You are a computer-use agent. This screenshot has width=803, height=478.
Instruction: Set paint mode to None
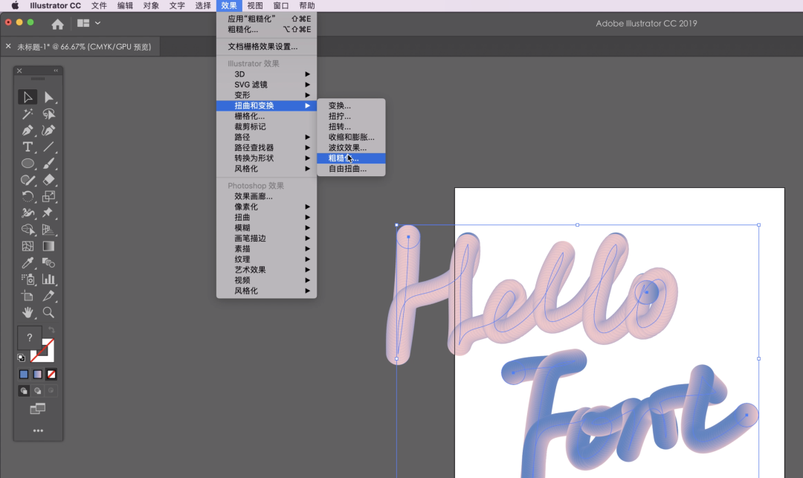pyautogui.click(x=51, y=375)
